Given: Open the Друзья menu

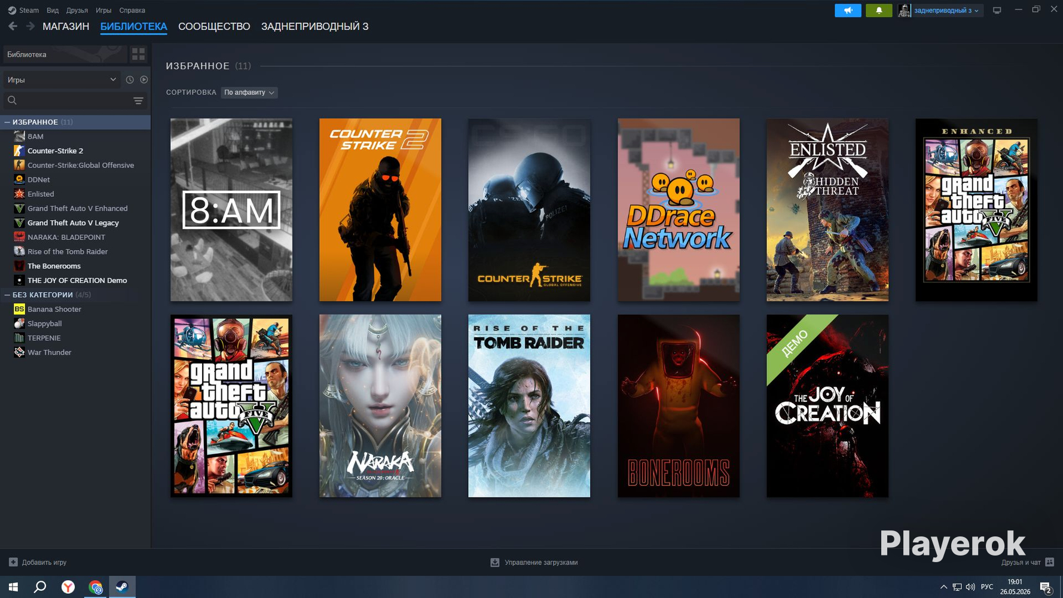Looking at the screenshot, I should (x=77, y=10).
